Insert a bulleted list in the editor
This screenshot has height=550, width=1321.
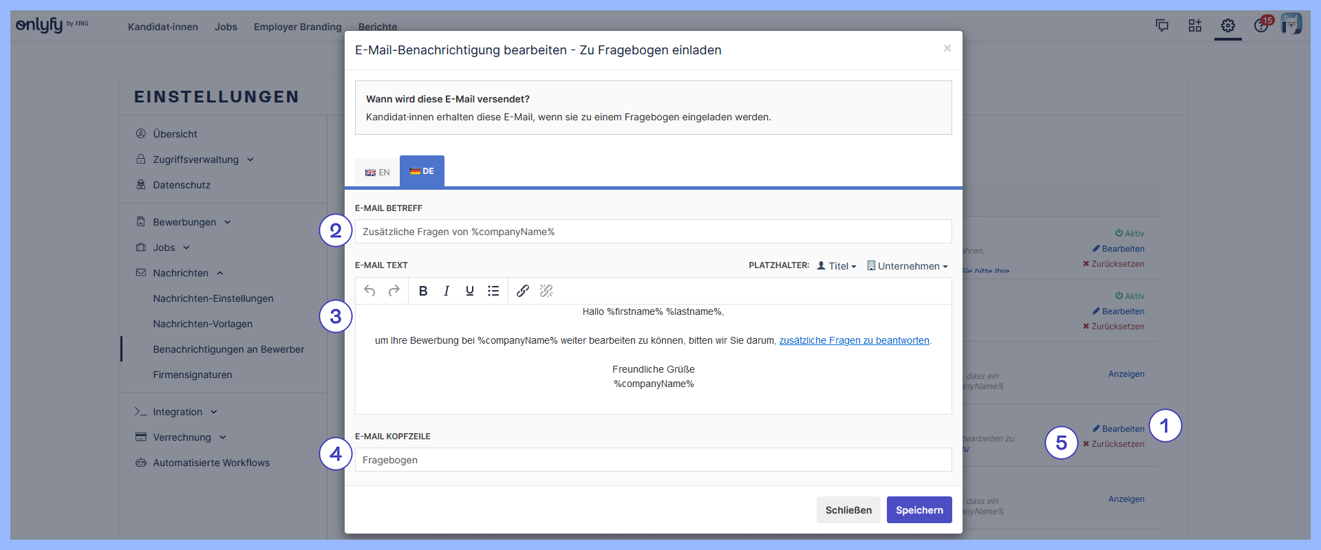click(493, 291)
